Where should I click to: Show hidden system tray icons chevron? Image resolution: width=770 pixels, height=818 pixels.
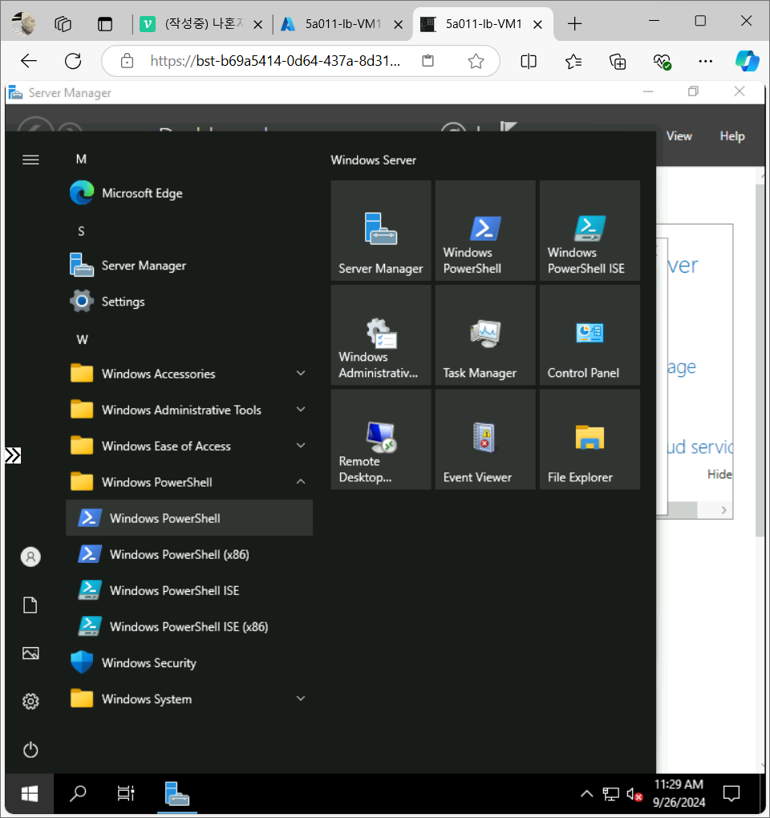[587, 794]
